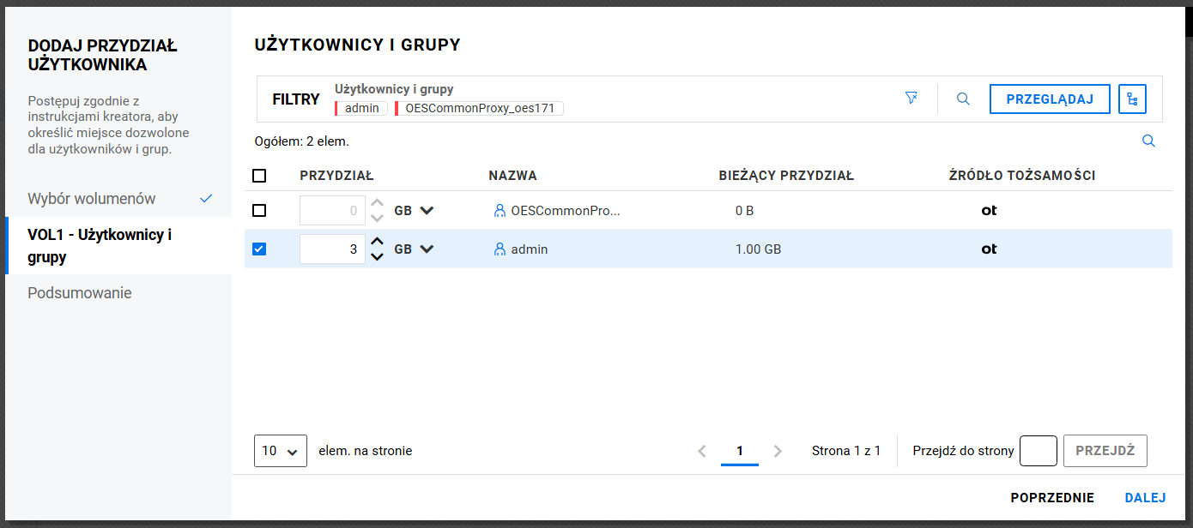The height and width of the screenshot is (528, 1193).
Task: Click DALEJ to continue
Action: point(1145,498)
